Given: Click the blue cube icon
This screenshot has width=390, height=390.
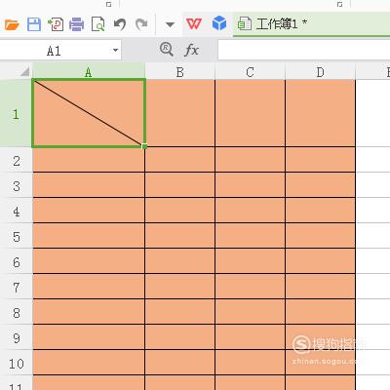Looking at the screenshot, I should click(x=219, y=23).
